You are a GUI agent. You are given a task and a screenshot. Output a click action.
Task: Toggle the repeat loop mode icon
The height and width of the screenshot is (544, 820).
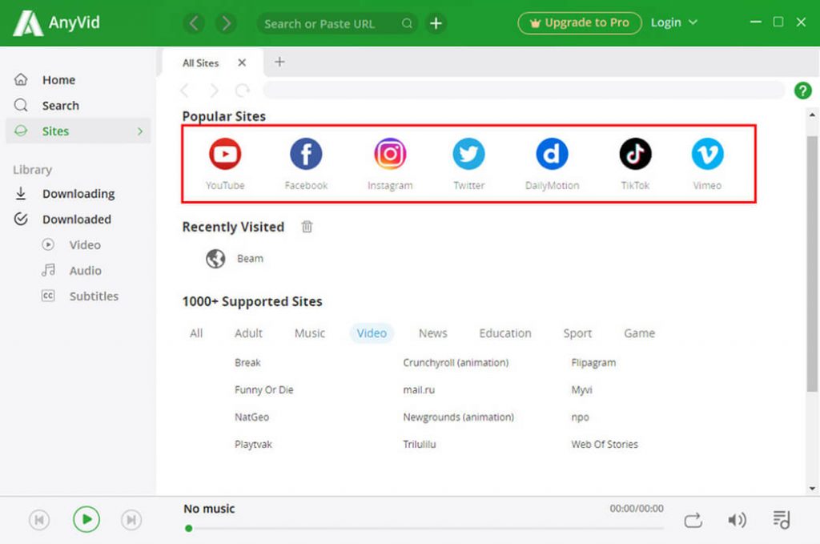point(693,520)
